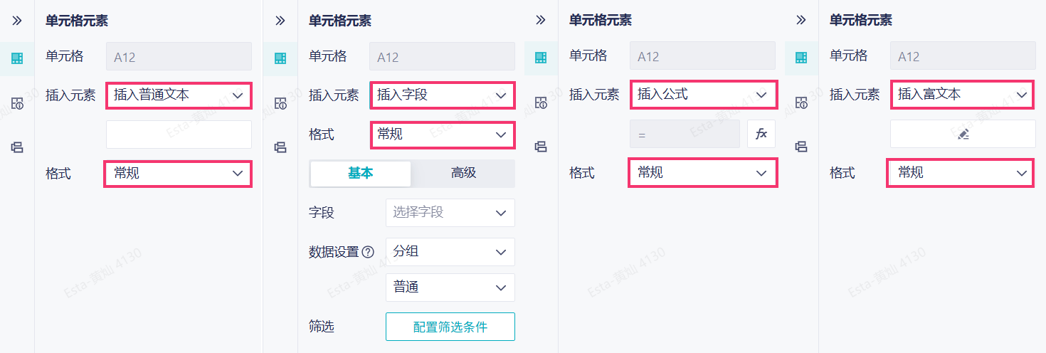Image resolution: width=1046 pixels, height=353 pixels.
Task: Collapse the 插入普通文本 panel with its chevron
Action: 17,21
